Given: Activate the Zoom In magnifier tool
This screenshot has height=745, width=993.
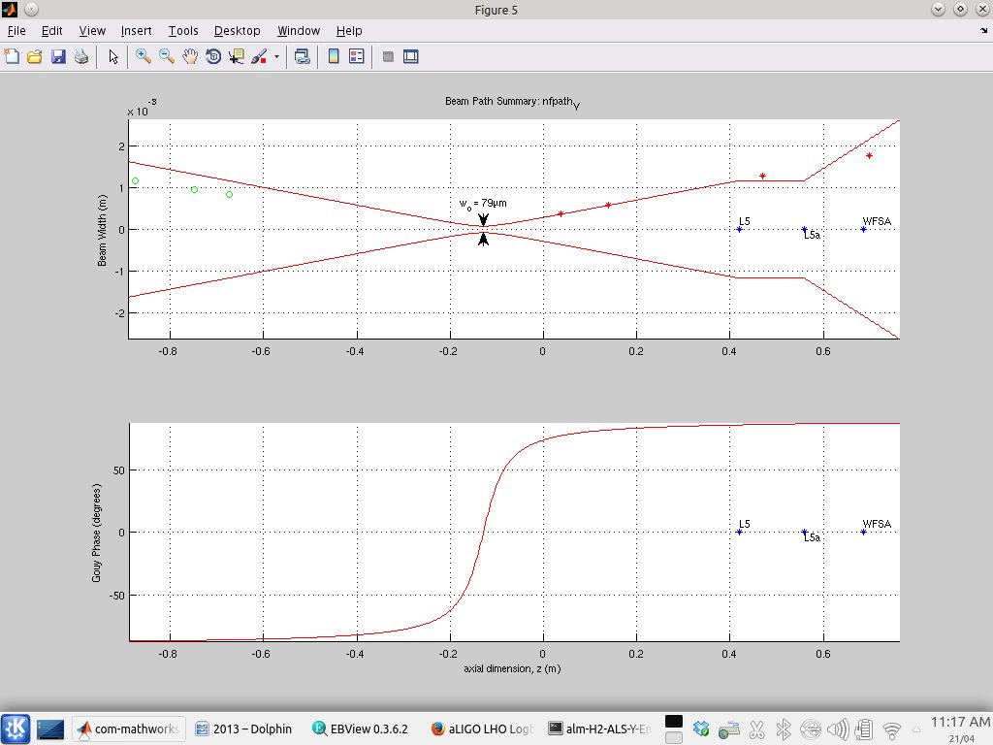Looking at the screenshot, I should pyautogui.click(x=144, y=56).
